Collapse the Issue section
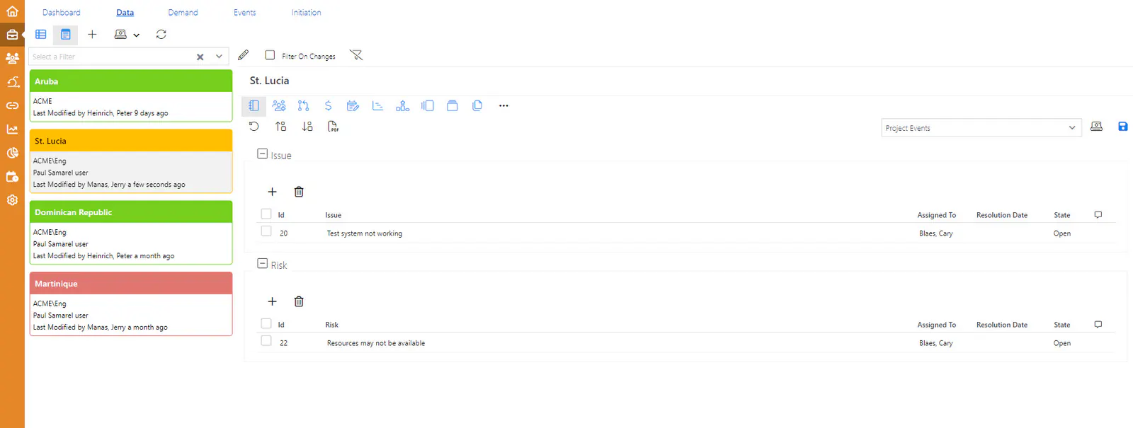 click(262, 154)
